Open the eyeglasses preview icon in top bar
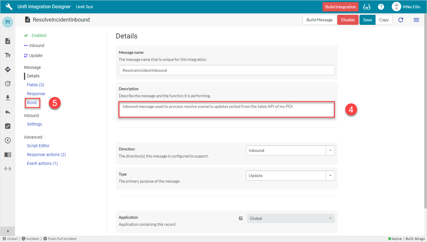 367,6
